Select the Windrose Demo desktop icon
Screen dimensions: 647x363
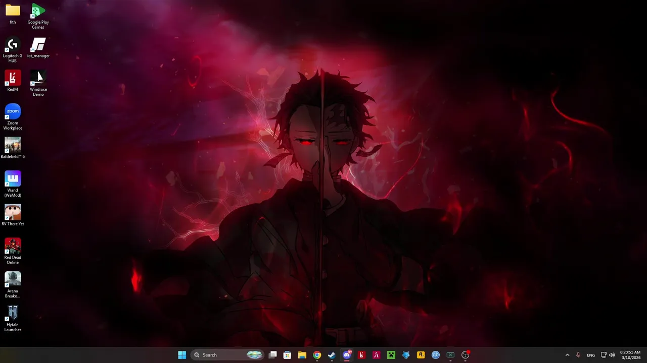[x=38, y=84]
